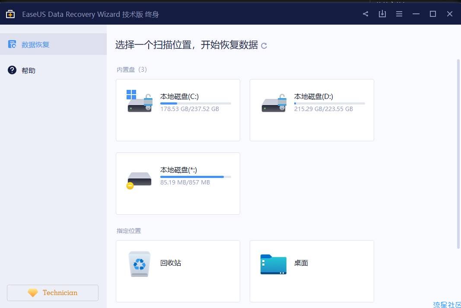Open 帮助 in the sidebar

[53, 70]
